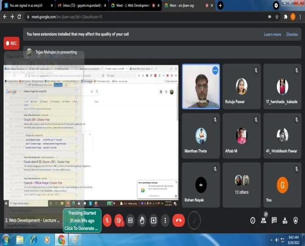Open the activities shapes icon
The height and width of the screenshot is (246, 305).
(x=285, y=220)
